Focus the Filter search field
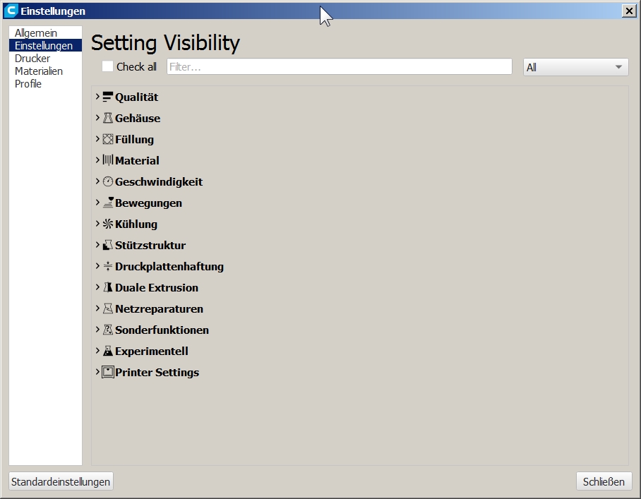The image size is (641, 499). click(339, 67)
